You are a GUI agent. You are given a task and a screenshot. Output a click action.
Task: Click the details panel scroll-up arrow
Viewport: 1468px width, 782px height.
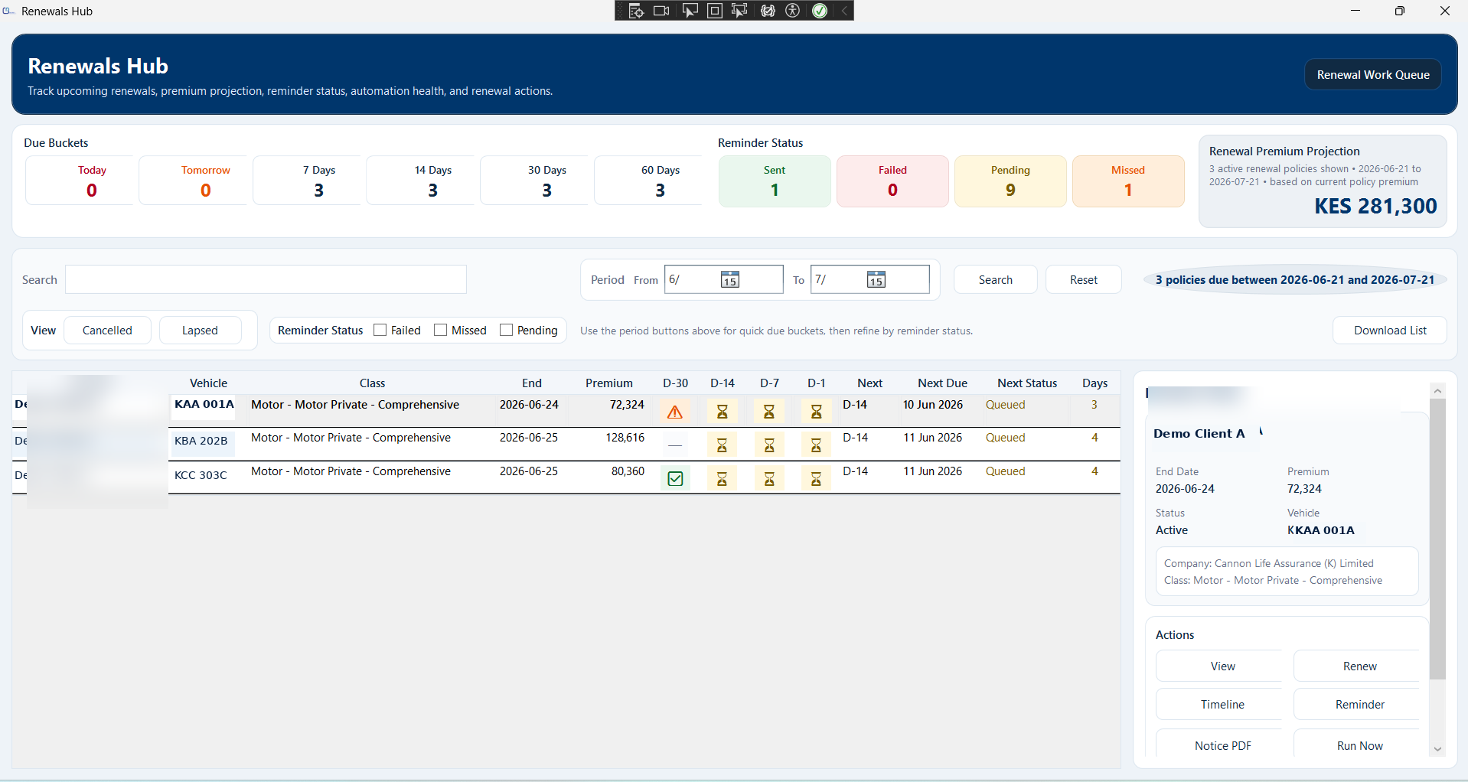[1437, 391]
